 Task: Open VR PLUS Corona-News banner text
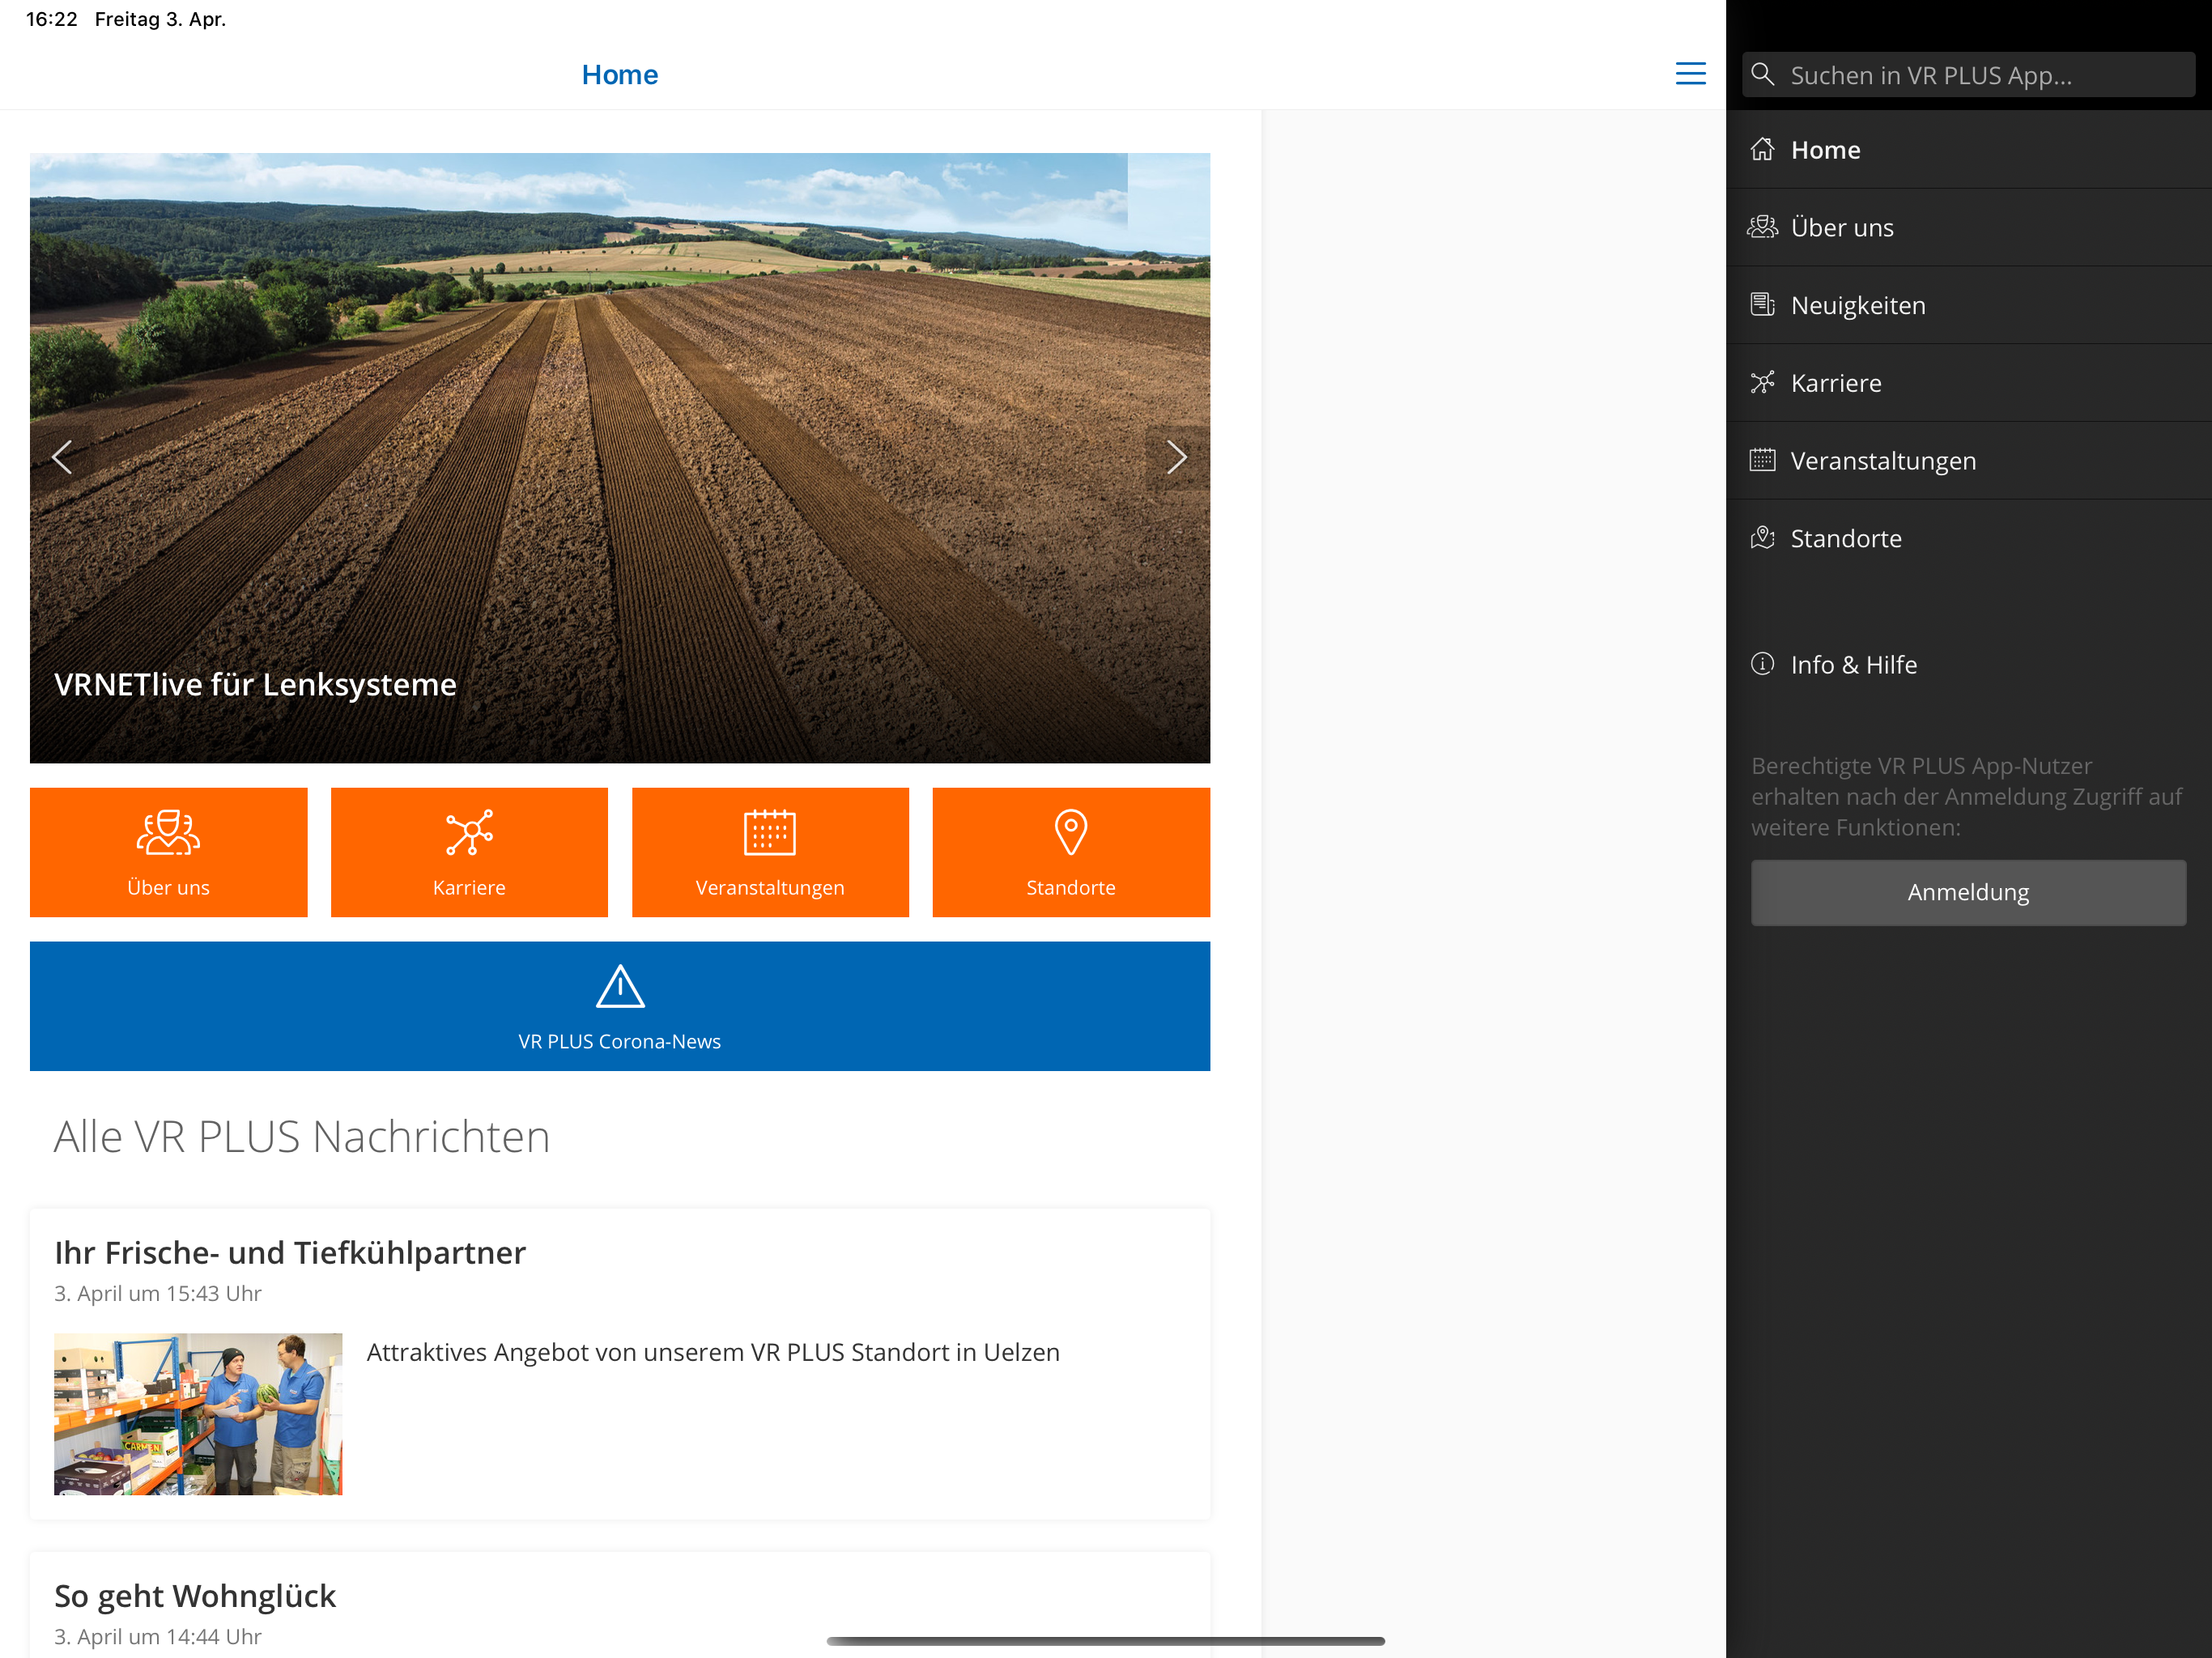click(x=620, y=1041)
